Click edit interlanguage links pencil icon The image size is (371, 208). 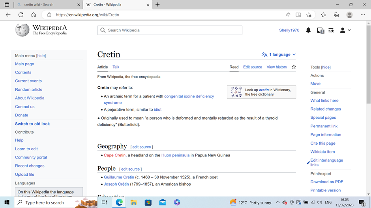click(308, 162)
